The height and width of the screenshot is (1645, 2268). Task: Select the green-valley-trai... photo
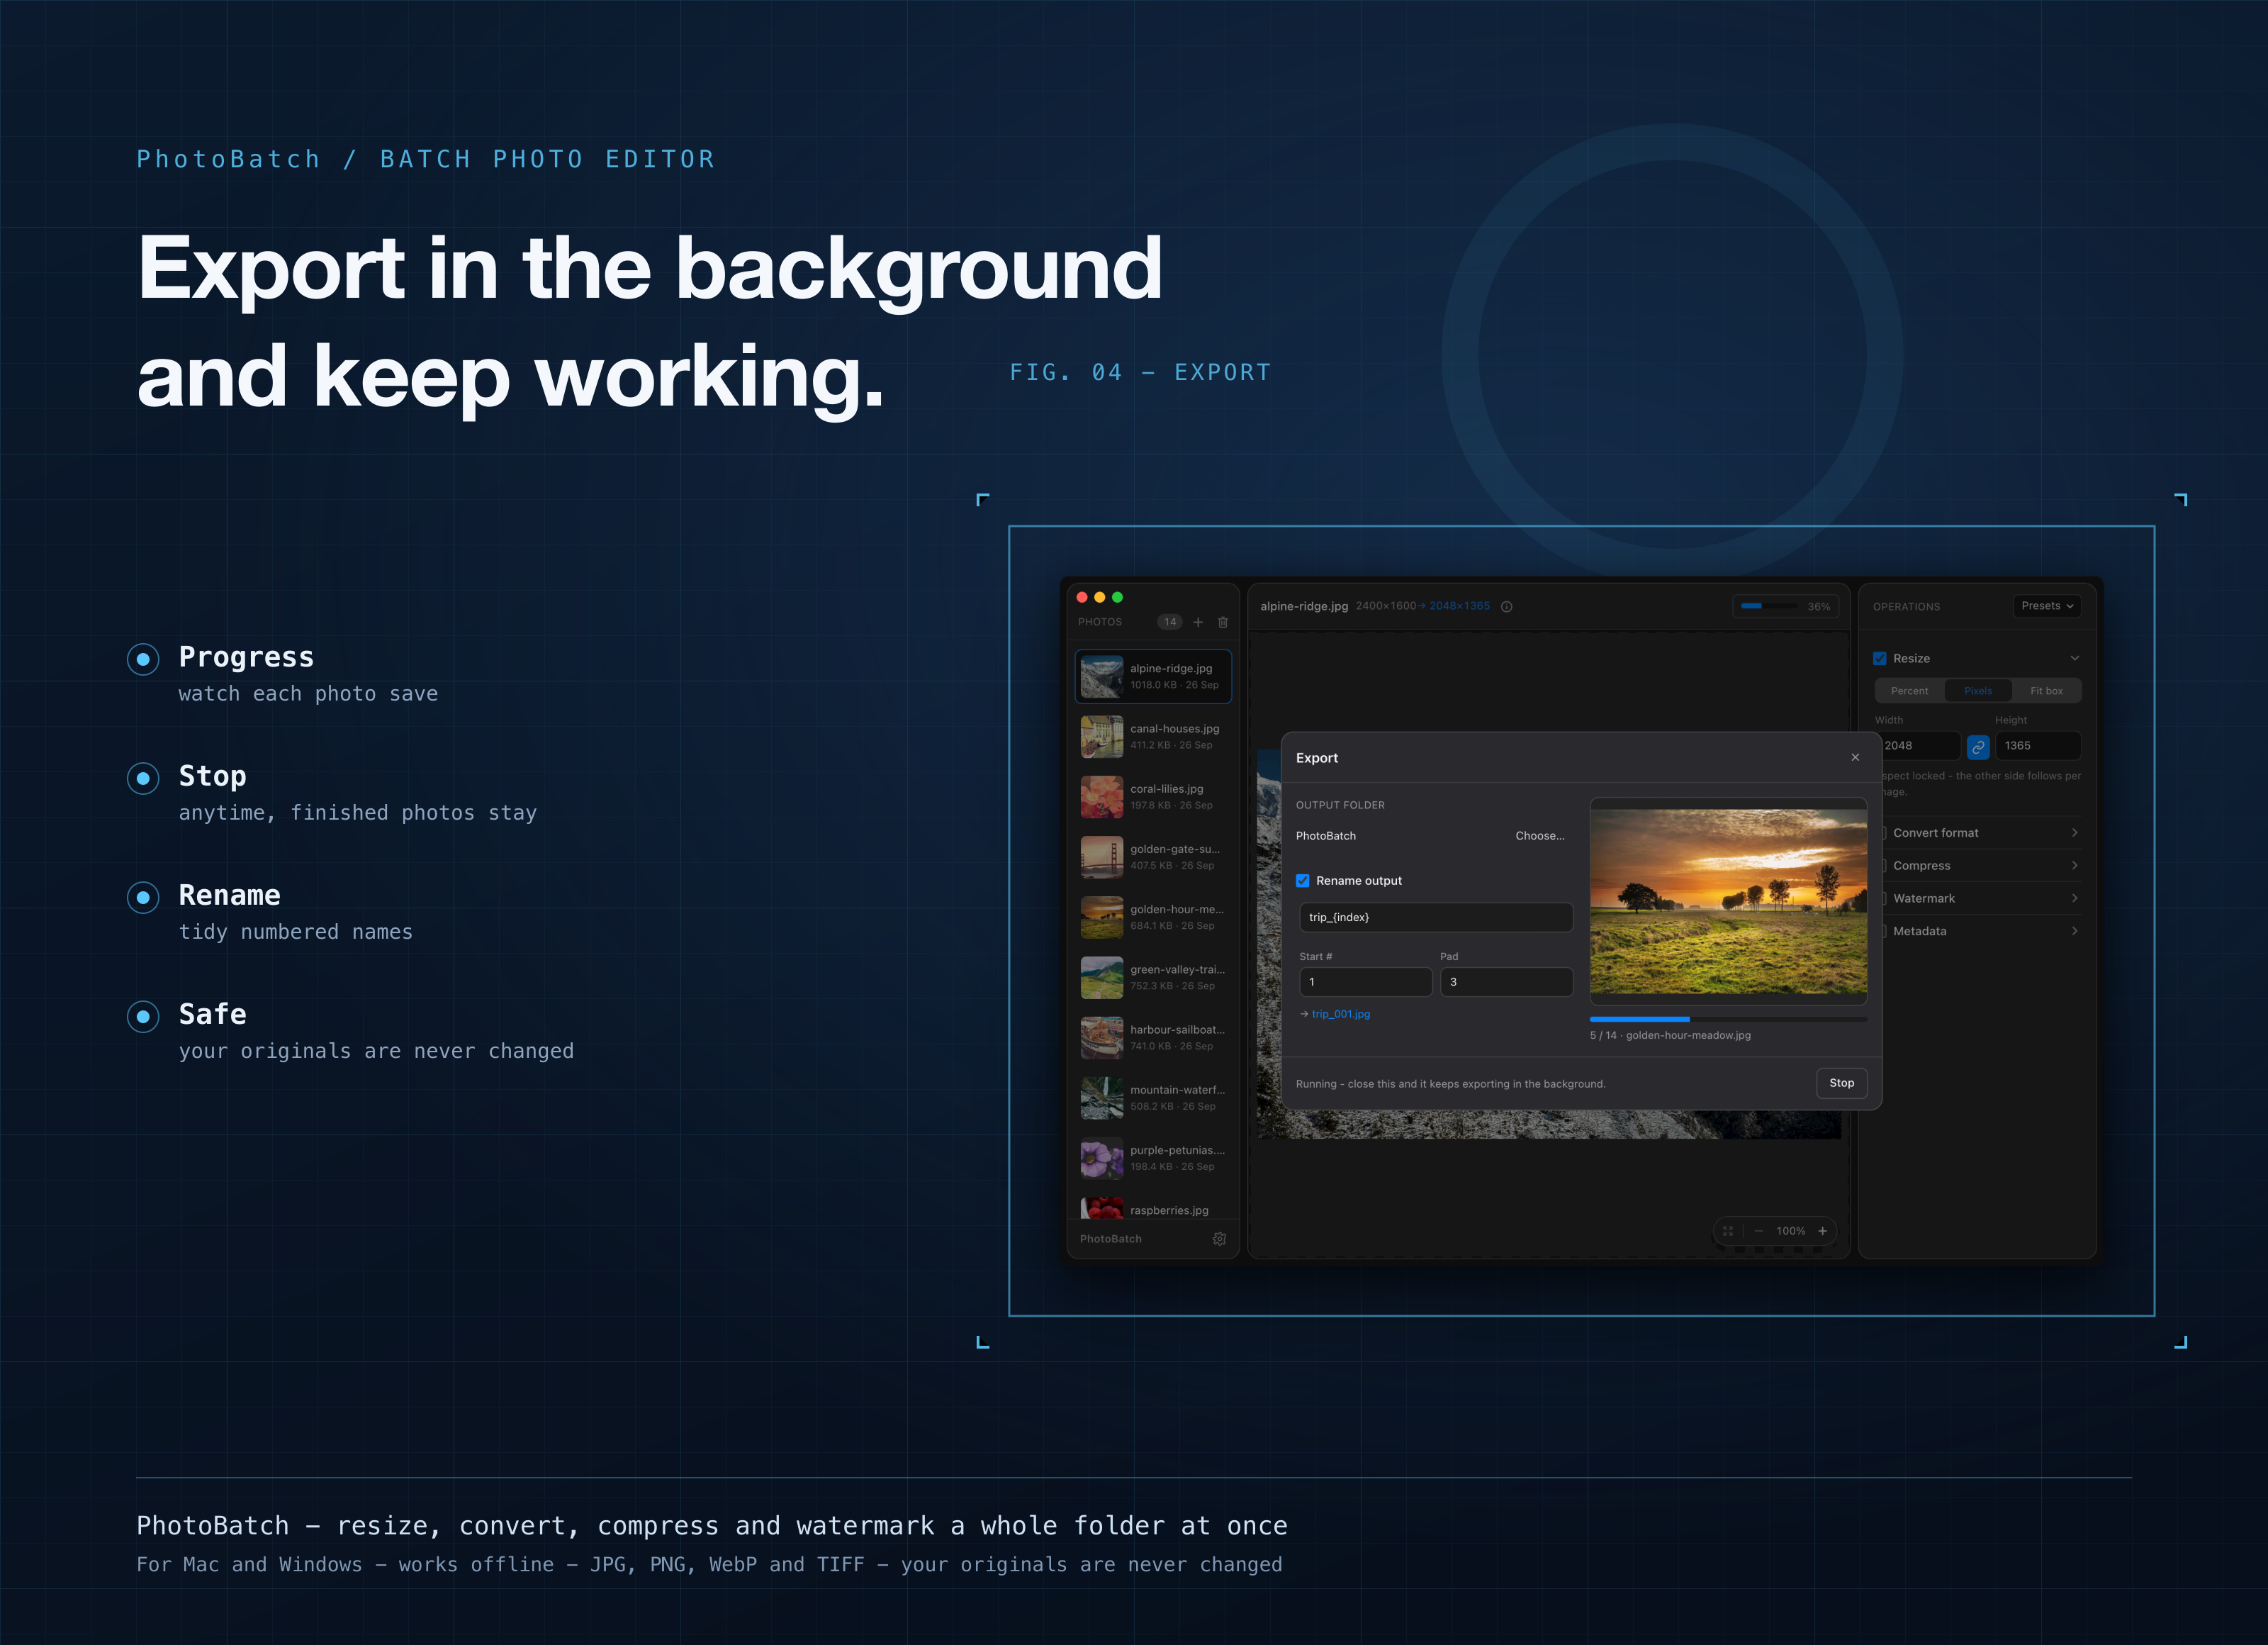point(1153,978)
